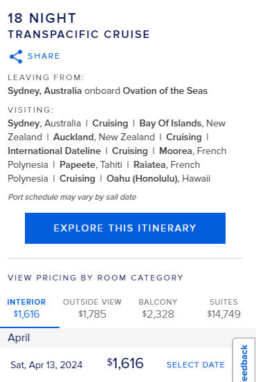256x382 pixels.
Task: Open the Feedback side tab
Action: click(x=244, y=361)
